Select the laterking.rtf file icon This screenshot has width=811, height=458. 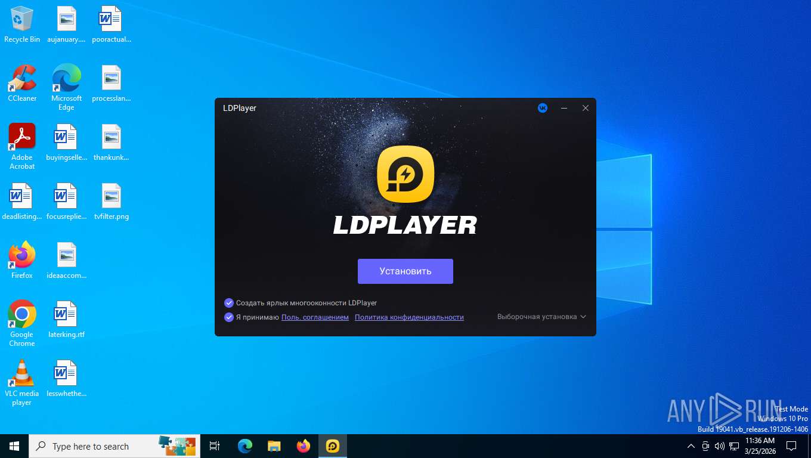[66, 320]
